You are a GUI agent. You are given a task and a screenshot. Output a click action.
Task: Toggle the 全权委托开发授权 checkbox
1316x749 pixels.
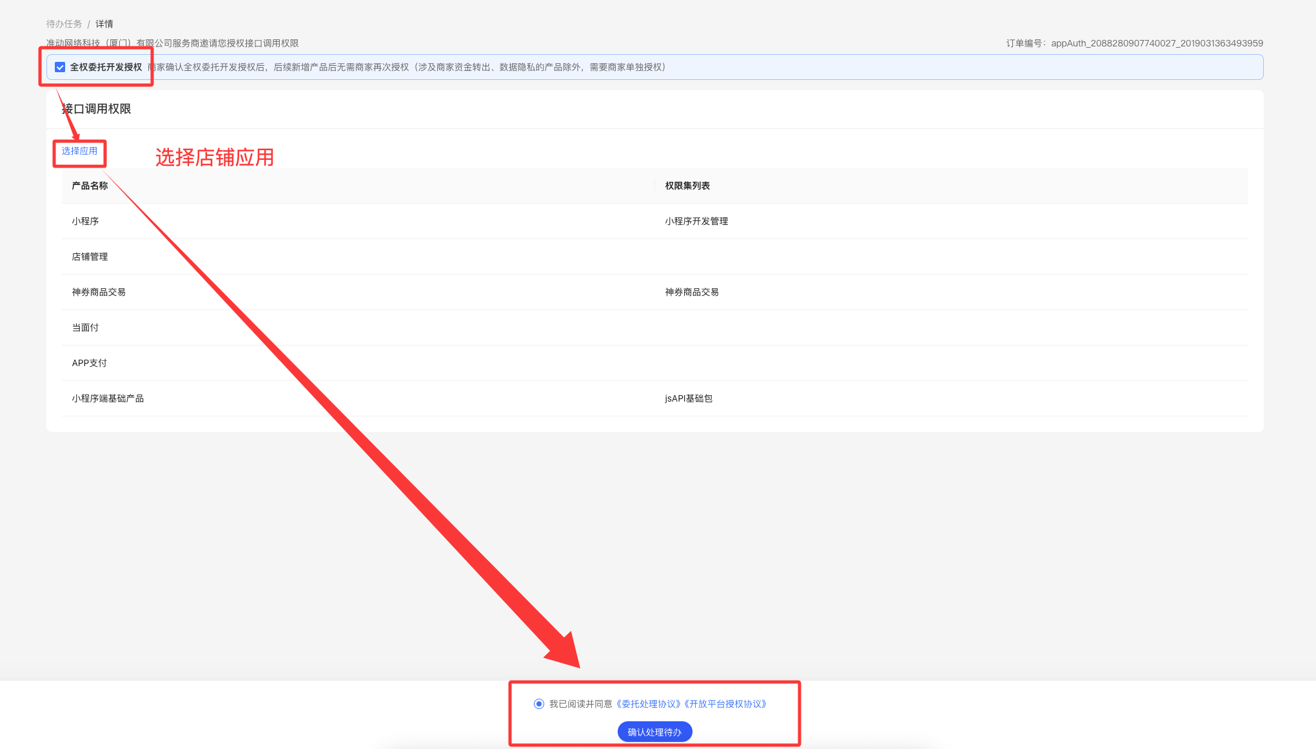[x=60, y=67]
